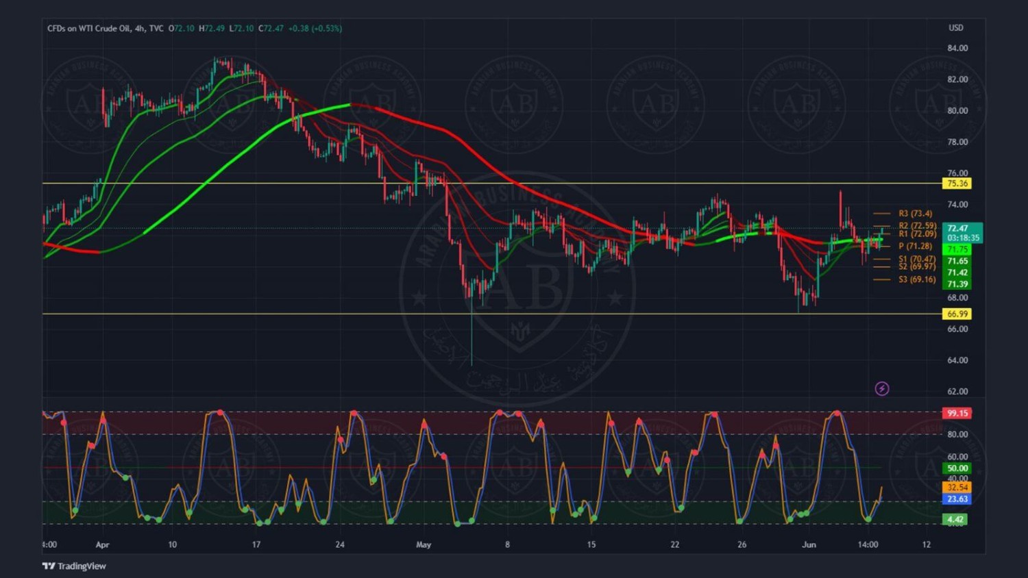
Task: Click the 64.00 price axis label
Action: [957, 360]
